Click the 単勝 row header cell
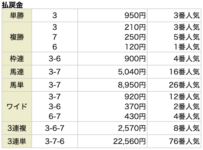Image resolution: width=203 pixels, height=150 pixels. (17, 16)
